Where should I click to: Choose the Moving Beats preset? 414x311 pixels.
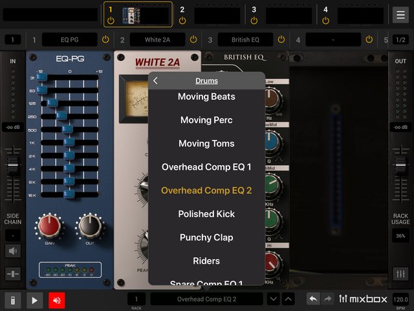(206, 97)
